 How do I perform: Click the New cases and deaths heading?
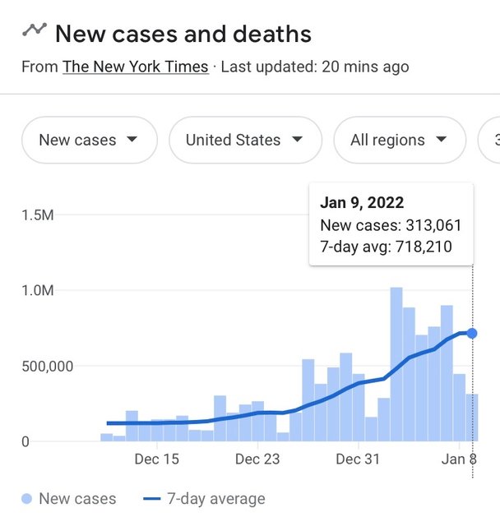(x=183, y=34)
